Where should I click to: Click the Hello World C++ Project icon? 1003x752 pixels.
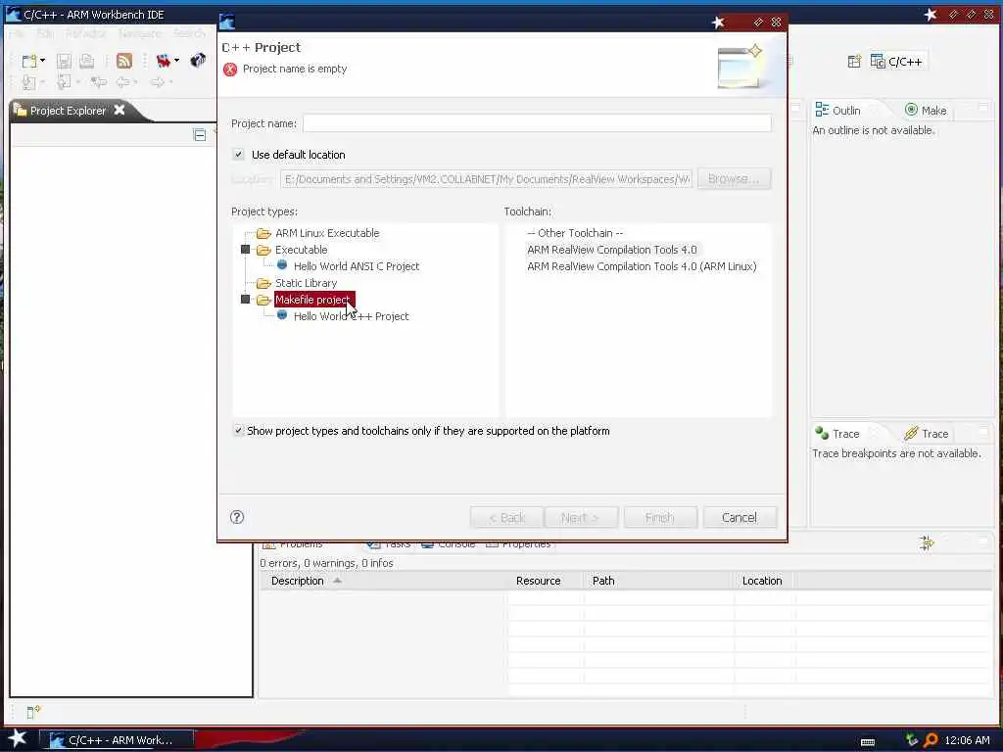pyautogui.click(x=282, y=315)
